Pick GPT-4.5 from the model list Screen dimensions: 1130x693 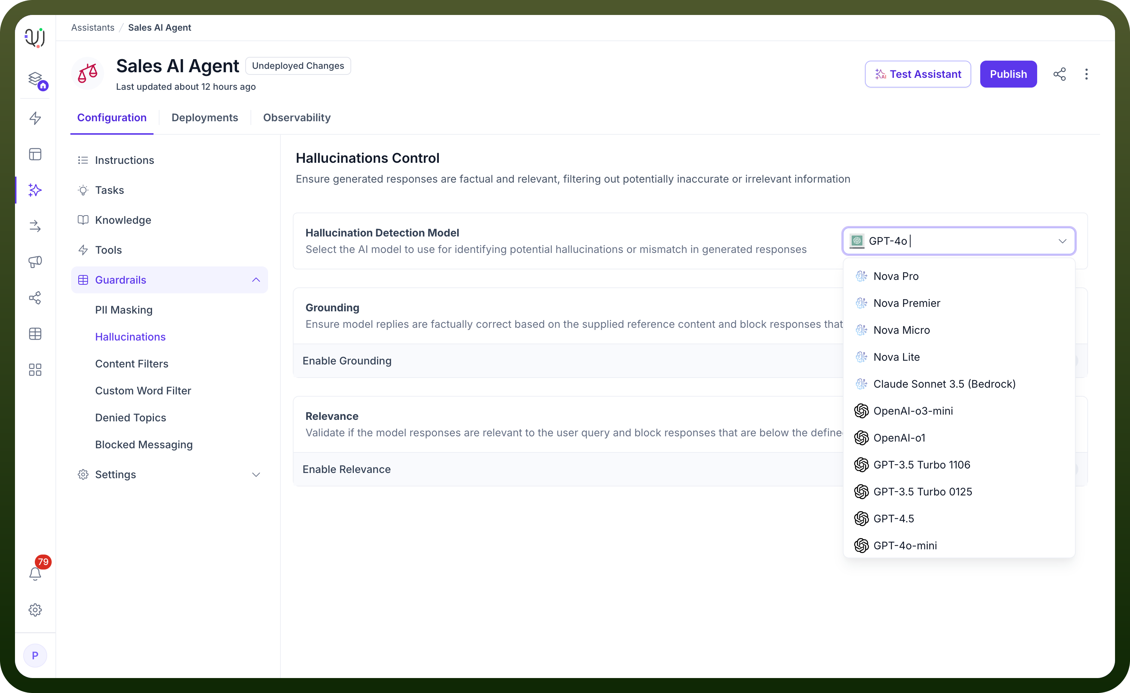click(x=959, y=519)
